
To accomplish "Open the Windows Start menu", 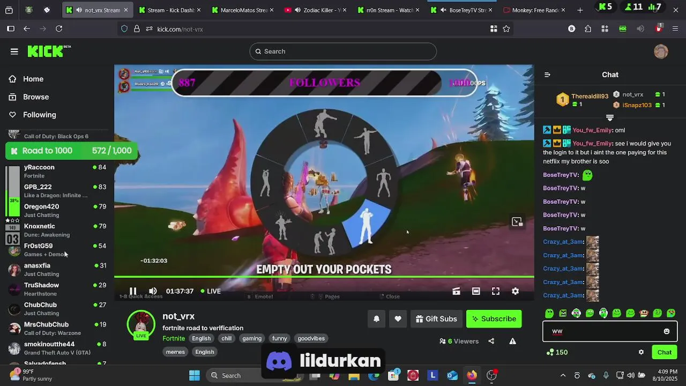I will 195,375.
